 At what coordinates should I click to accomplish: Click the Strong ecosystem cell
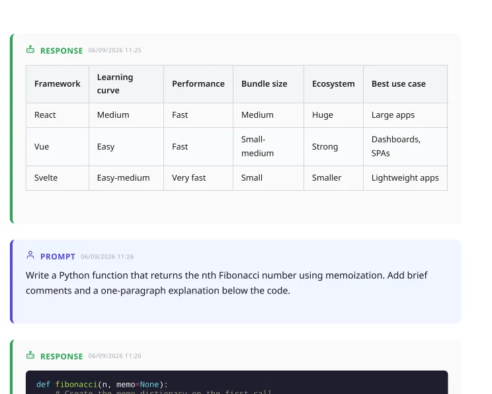333,147
